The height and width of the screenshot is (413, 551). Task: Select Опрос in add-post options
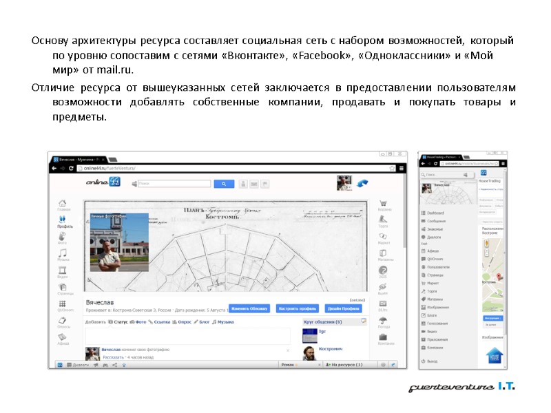tap(182, 321)
